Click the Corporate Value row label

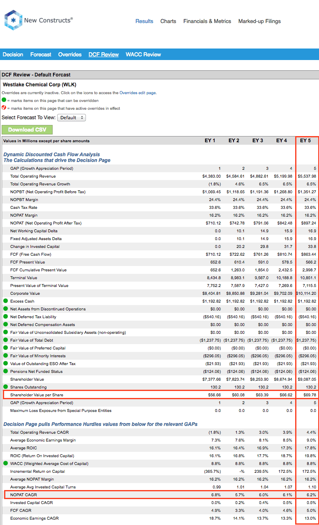(25, 294)
